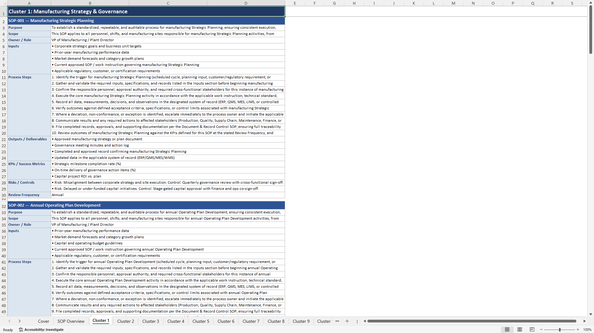This screenshot has height=333, width=594.
Task: Switch to Page Layout view icon
Action: coord(520,330)
